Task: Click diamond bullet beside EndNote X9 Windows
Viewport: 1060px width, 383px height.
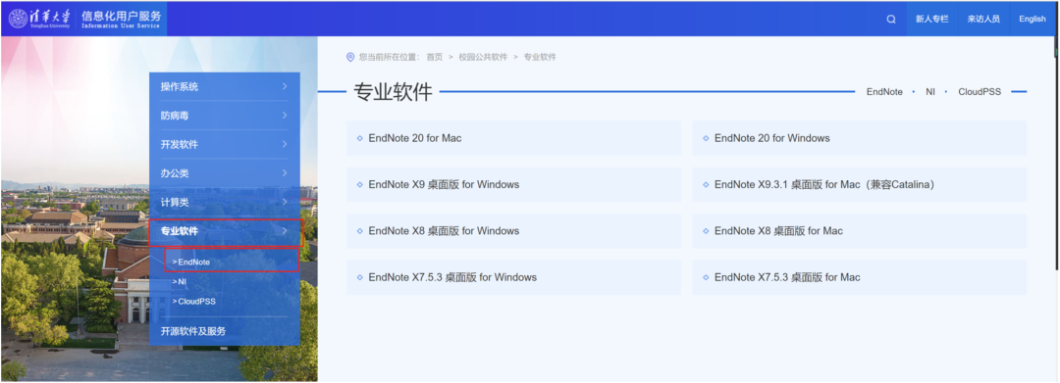Action: click(x=359, y=185)
